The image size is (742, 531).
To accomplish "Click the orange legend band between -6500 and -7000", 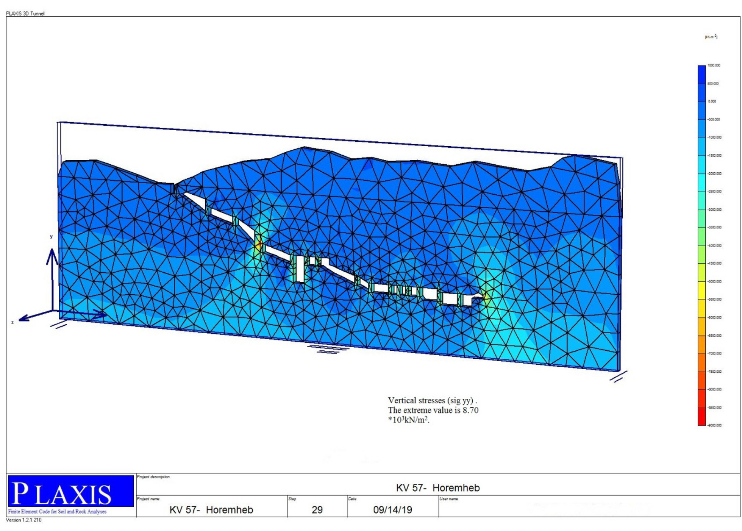I will click(701, 345).
